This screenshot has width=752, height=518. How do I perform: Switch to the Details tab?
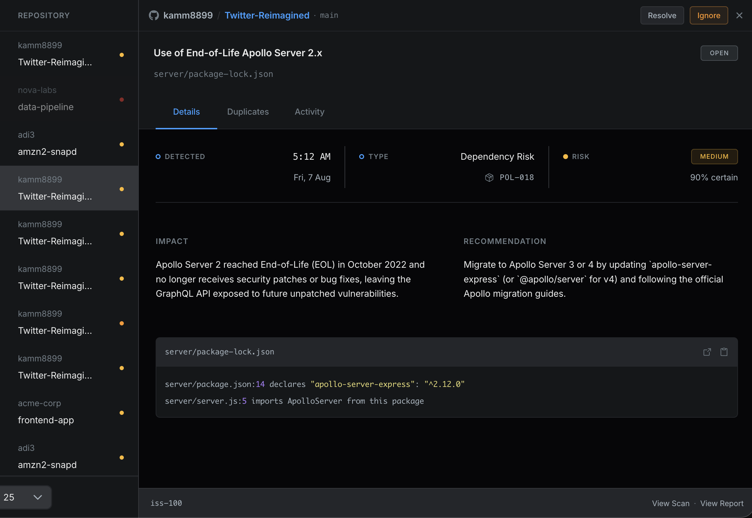[186, 112]
